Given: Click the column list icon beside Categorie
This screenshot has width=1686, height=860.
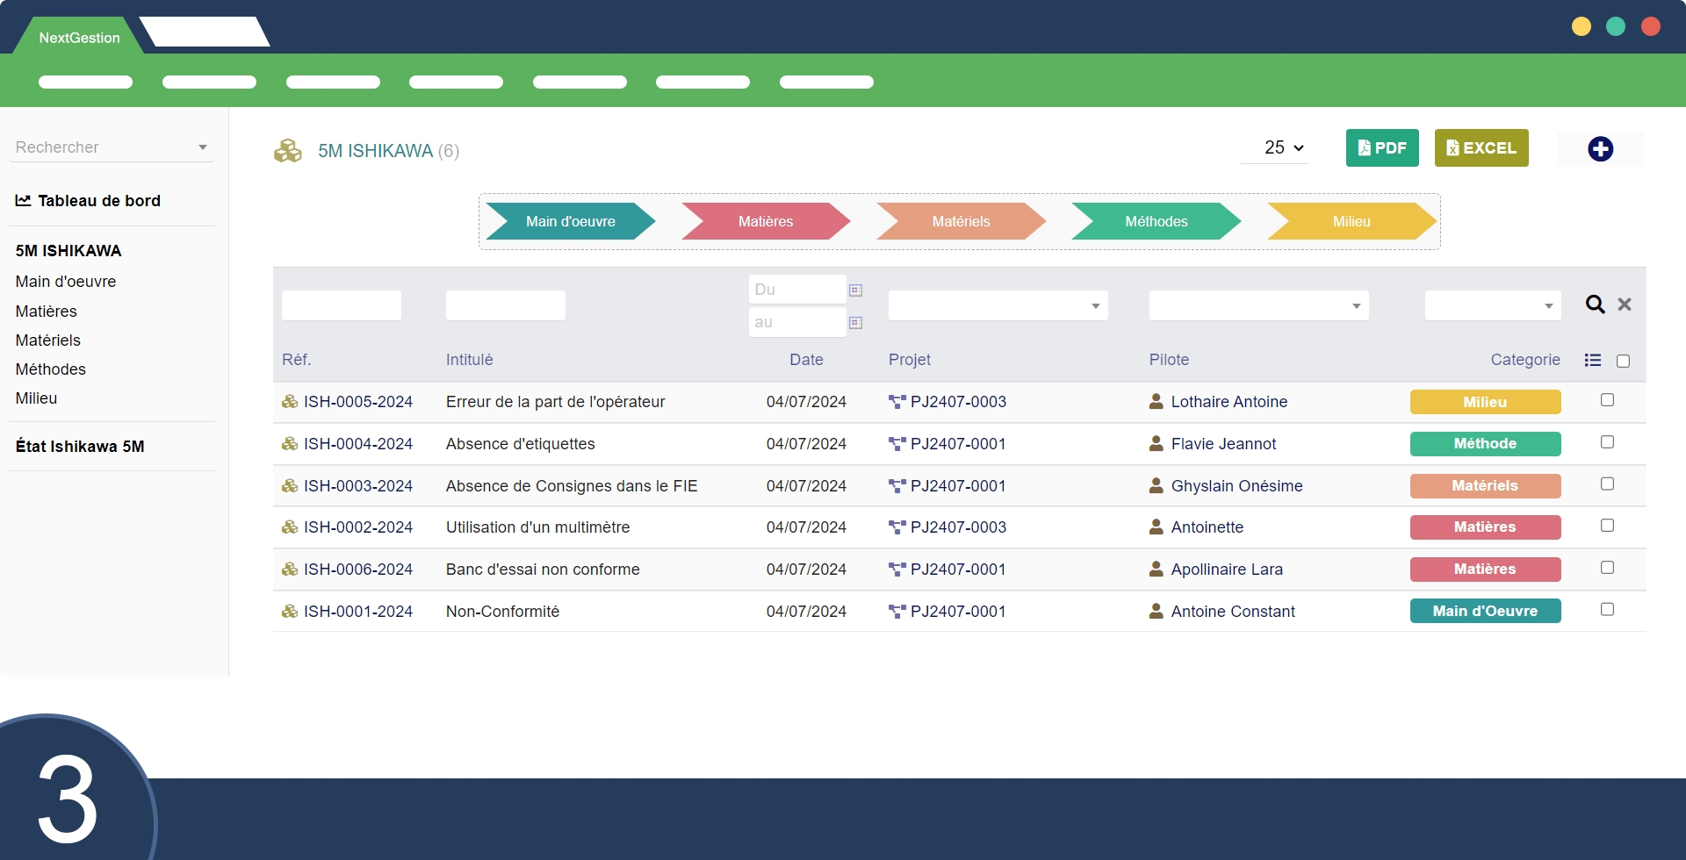Looking at the screenshot, I should click(1593, 361).
